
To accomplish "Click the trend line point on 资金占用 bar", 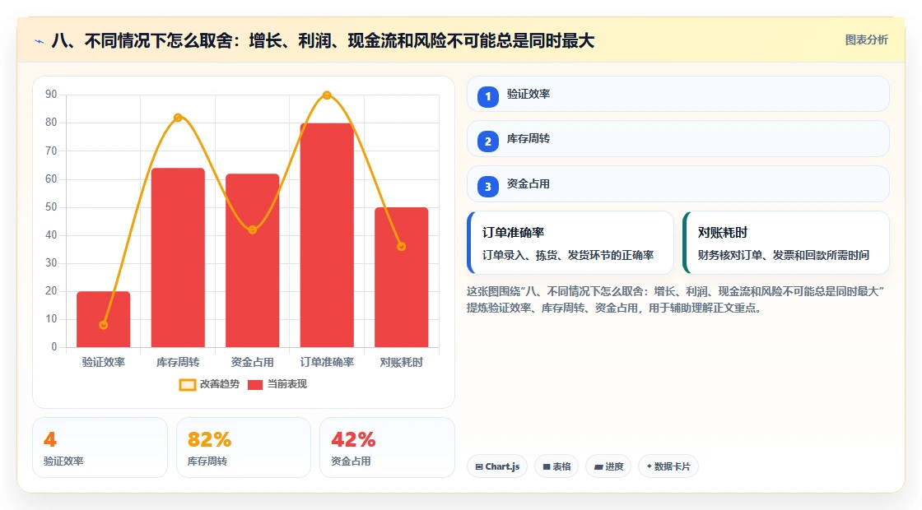I will (252, 229).
